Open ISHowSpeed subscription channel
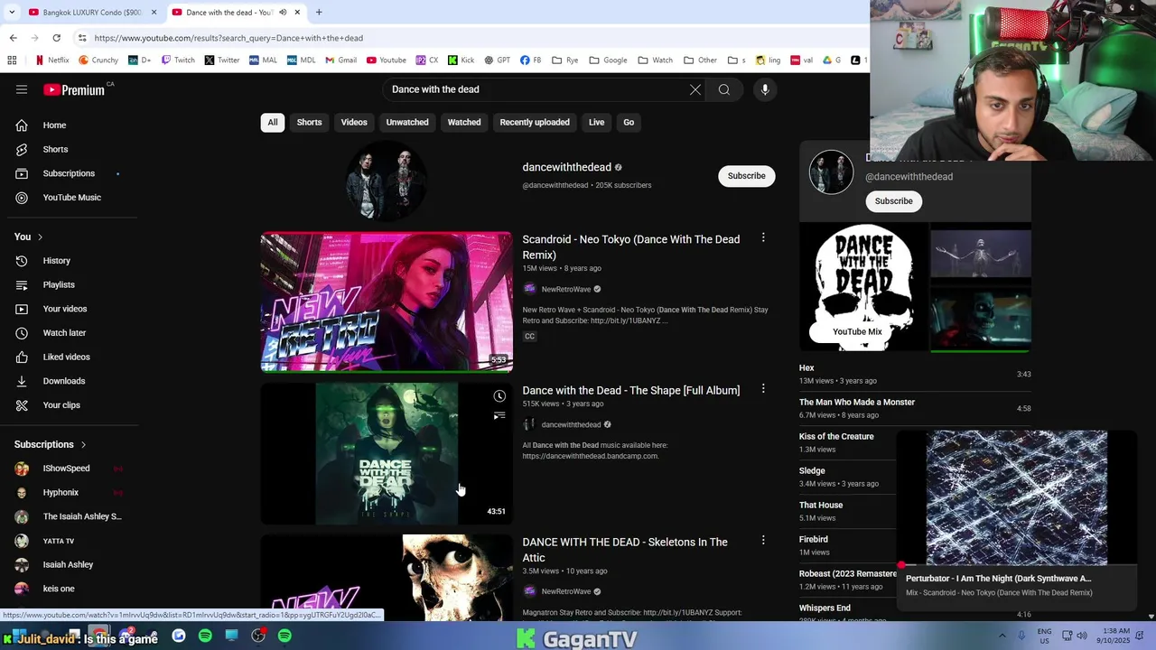This screenshot has width=1156, height=650. [66, 469]
